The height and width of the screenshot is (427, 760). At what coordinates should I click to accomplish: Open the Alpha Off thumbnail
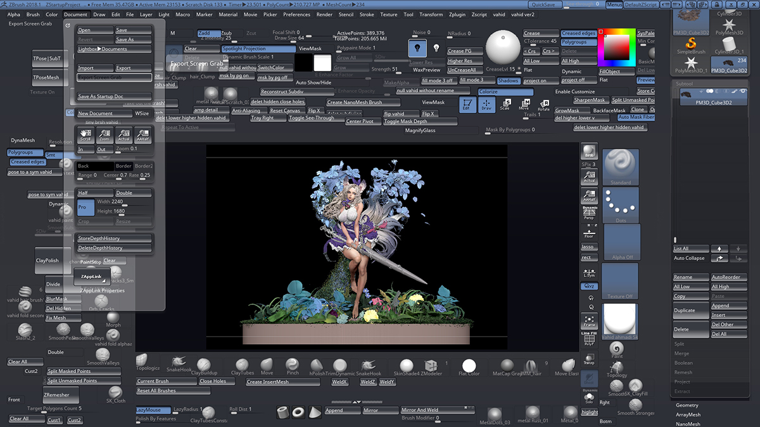[x=622, y=242]
